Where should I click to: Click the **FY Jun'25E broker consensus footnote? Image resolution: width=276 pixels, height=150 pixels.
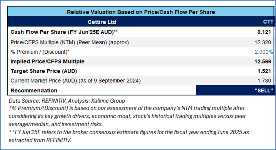pos(129,136)
